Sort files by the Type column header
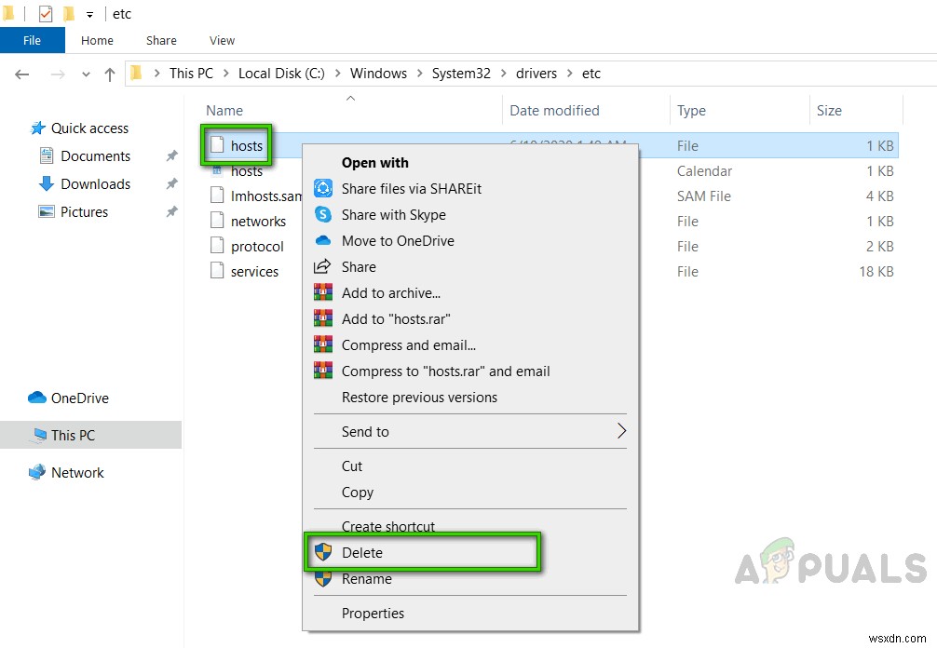 (740, 111)
